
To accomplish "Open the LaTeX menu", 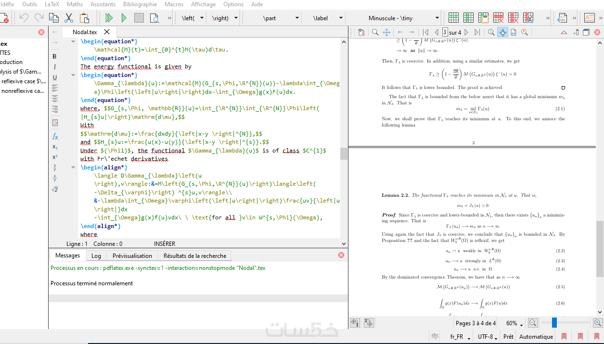I will point(52,4).
